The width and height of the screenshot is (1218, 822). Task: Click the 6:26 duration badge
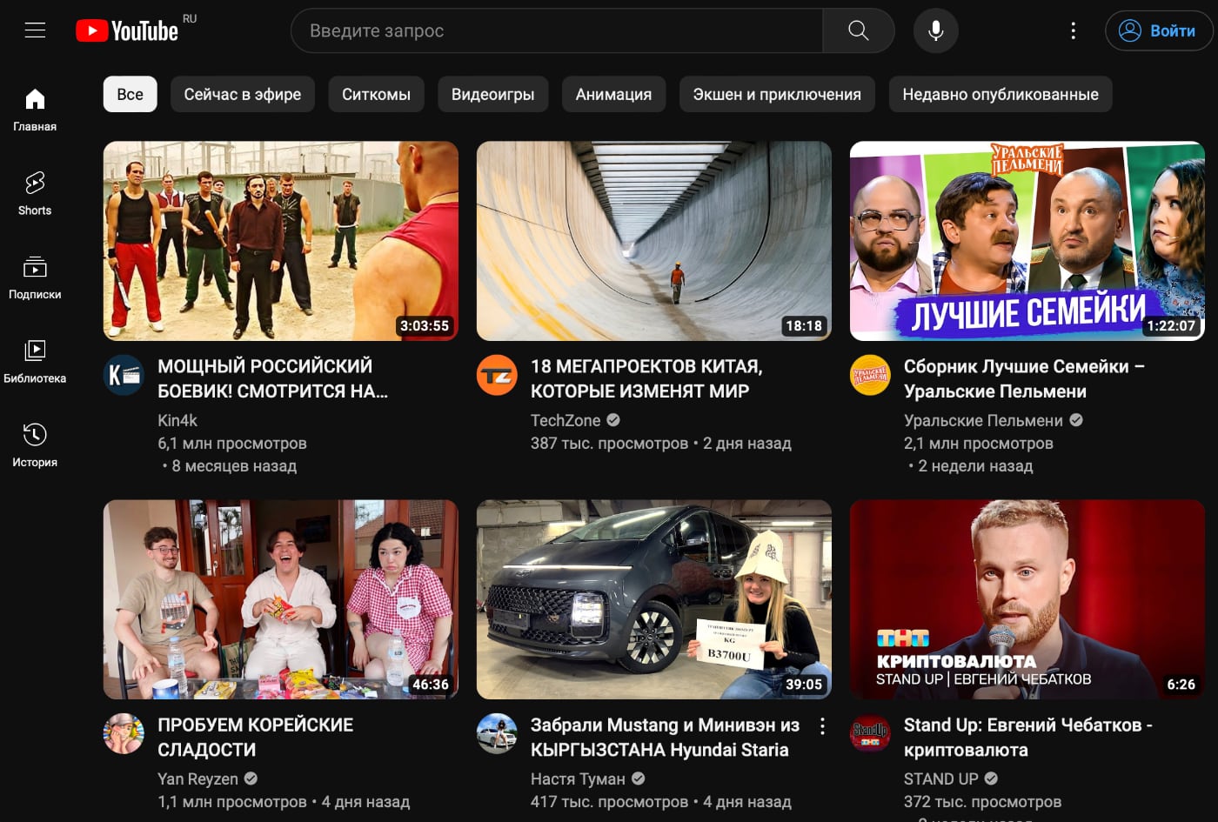click(x=1181, y=685)
